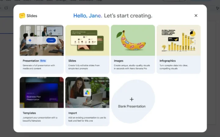Open the Slides card thumbnail
This screenshot has height=137, width=220.
pos(87,40)
